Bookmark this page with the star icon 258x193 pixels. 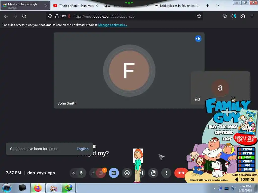pos(199,16)
